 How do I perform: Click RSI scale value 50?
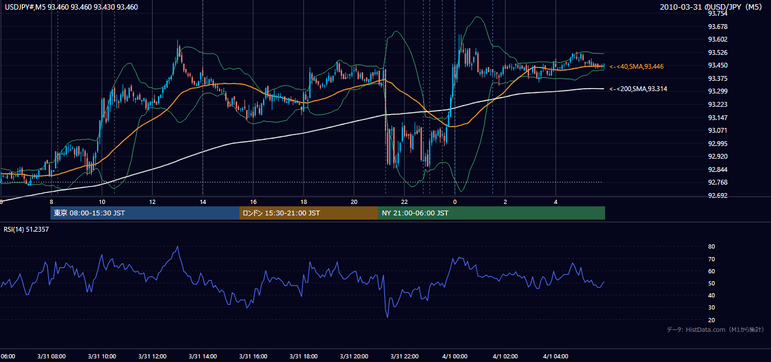pos(711,283)
